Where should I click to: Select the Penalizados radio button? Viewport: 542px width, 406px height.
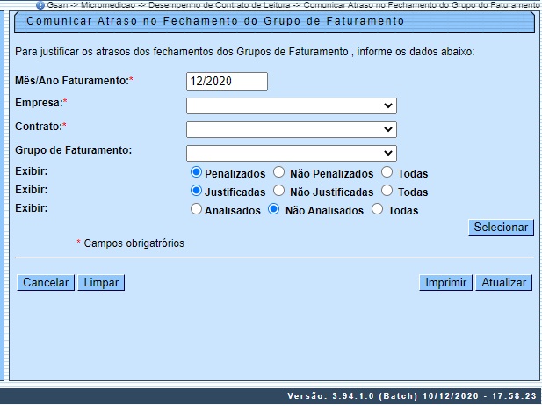pos(196,172)
